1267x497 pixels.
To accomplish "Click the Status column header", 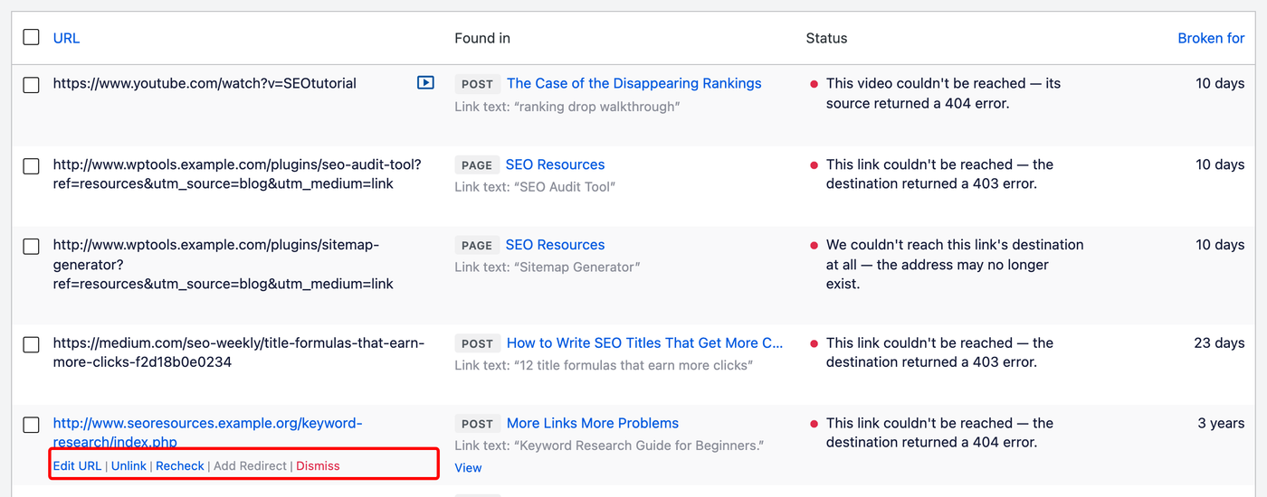I will 826,38.
